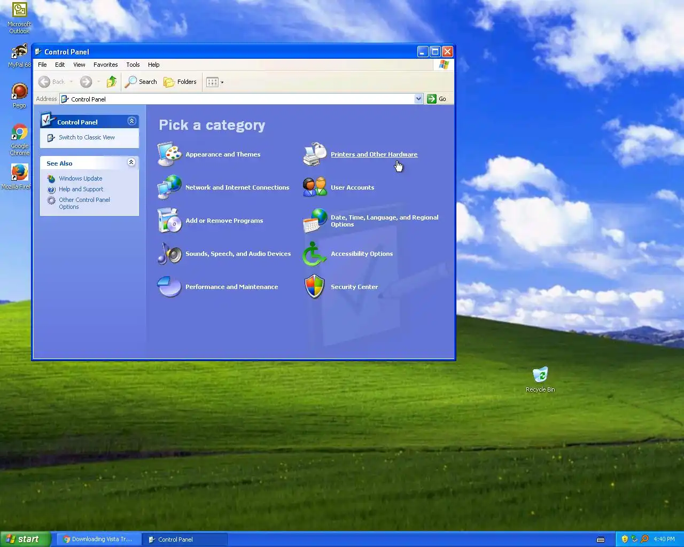This screenshot has height=547, width=684.
Task: Toggle the Folders toolbar button
Action: (x=180, y=82)
